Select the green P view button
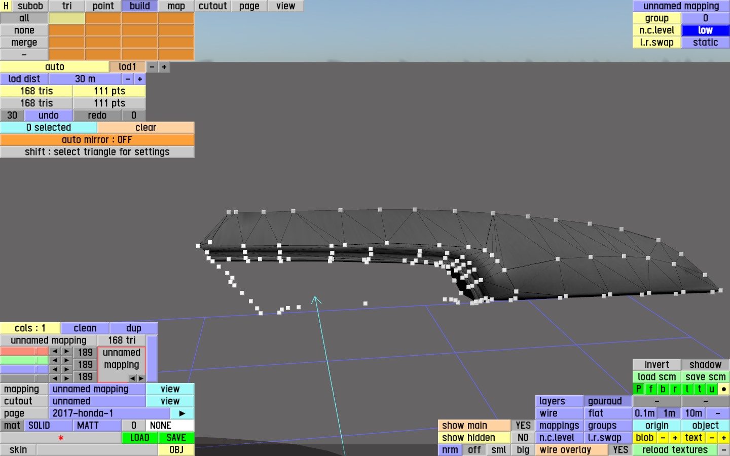 click(639, 389)
